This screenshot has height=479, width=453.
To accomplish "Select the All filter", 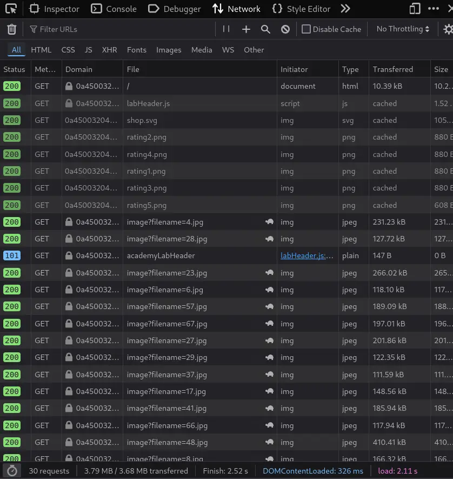I will tap(16, 50).
